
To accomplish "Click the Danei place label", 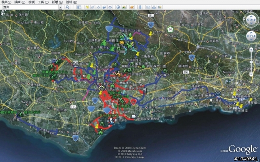I will pos(81,43).
